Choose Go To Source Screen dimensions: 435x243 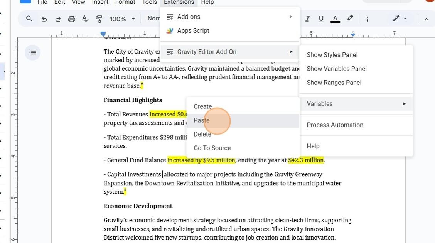(x=243, y=148)
